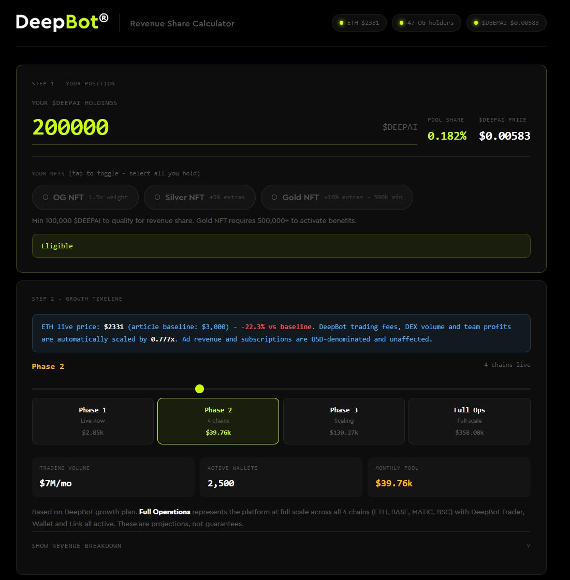The width and height of the screenshot is (570, 580).
Task: Select the Phase 2 4 chains card
Action: [x=218, y=421]
